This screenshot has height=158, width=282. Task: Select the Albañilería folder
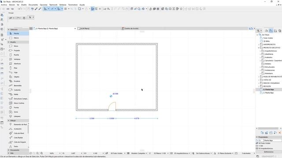click(x=269, y=54)
